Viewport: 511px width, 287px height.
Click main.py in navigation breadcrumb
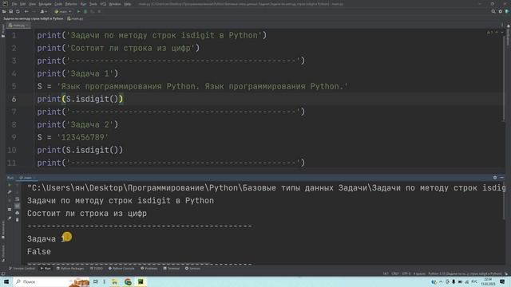click(x=75, y=18)
